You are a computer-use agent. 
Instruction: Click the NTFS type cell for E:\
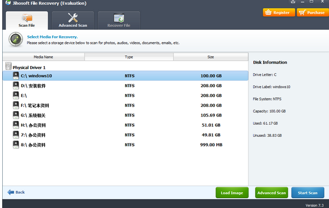click(129, 95)
